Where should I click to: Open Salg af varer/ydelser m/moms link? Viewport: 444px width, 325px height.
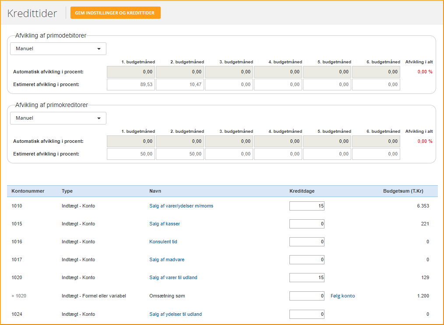[x=181, y=206]
